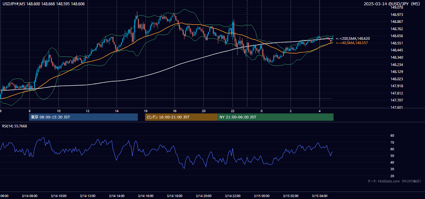The width and height of the screenshot is (425, 199).
Task: Click the 147.918 price axis label
Action: click(x=397, y=86)
